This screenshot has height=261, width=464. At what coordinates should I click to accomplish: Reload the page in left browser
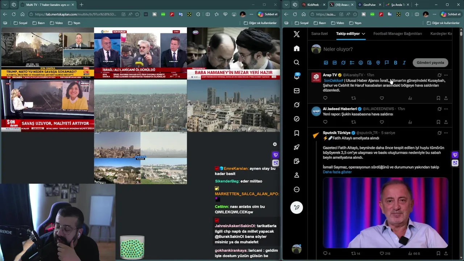[x=13, y=14]
